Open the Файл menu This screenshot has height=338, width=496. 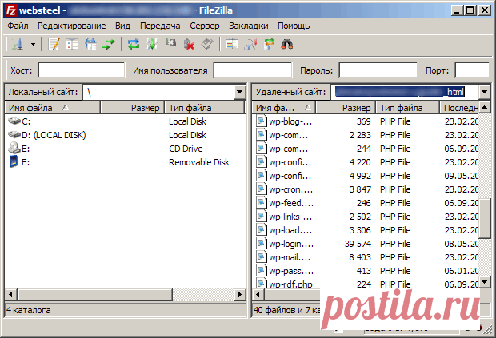point(18,26)
